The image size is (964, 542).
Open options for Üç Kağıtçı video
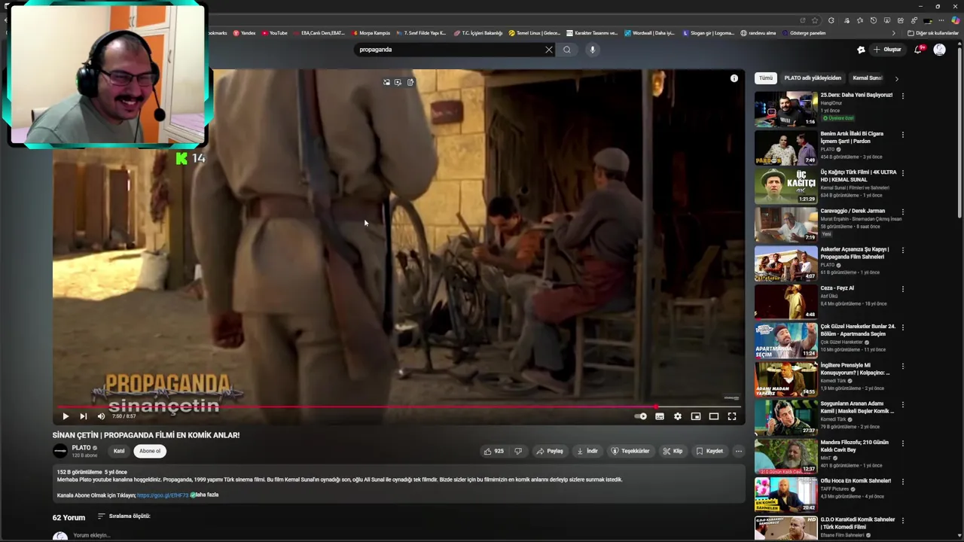tap(902, 173)
